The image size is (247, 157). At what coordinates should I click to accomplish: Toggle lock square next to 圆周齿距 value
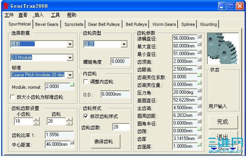coord(200,114)
